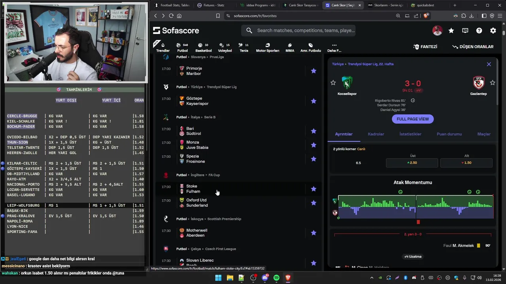Select the Ayrıntılar tab
The image size is (506, 284).
(344, 134)
